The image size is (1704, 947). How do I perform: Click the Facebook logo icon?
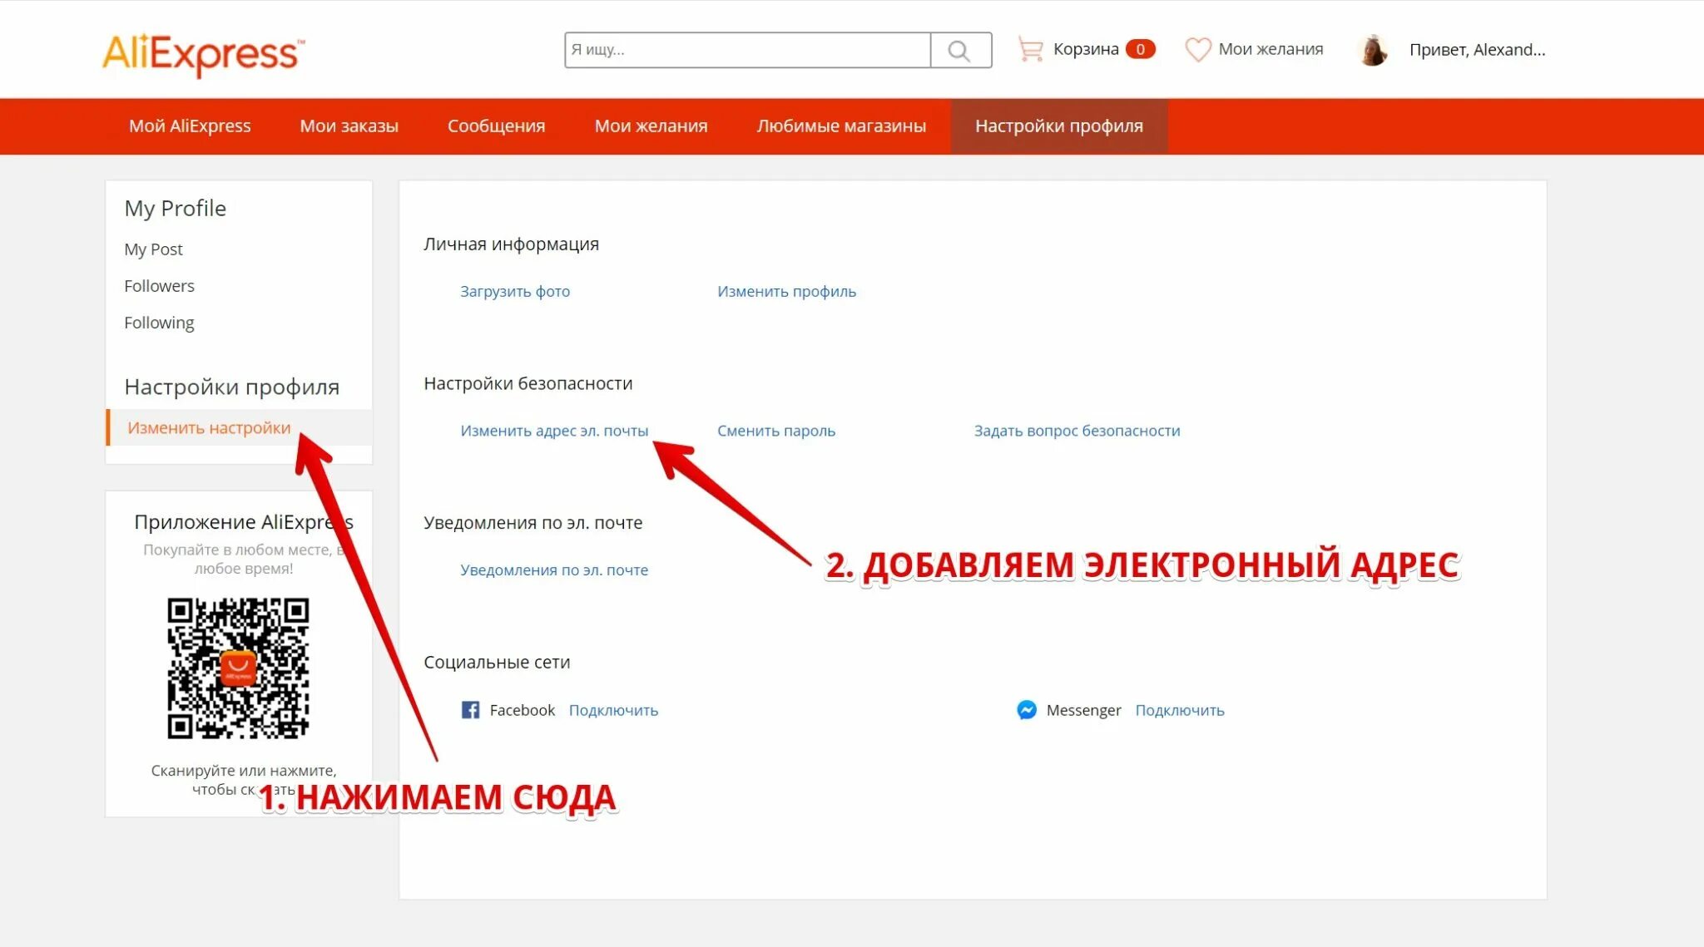pyautogui.click(x=470, y=709)
